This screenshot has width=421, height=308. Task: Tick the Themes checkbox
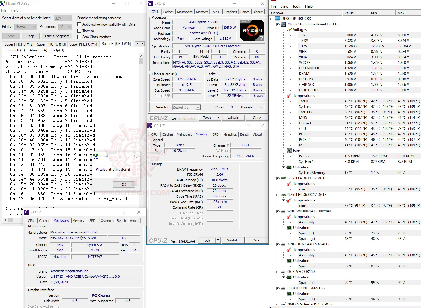80,31
